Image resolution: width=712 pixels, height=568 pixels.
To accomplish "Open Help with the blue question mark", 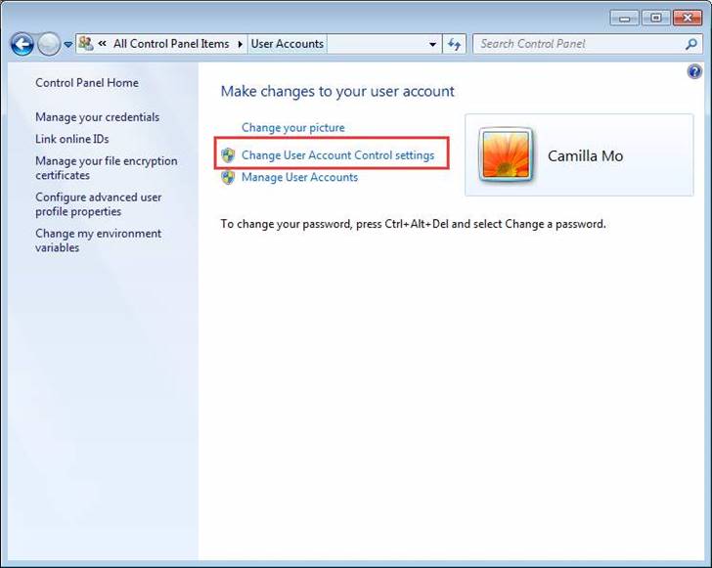I will click(694, 71).
